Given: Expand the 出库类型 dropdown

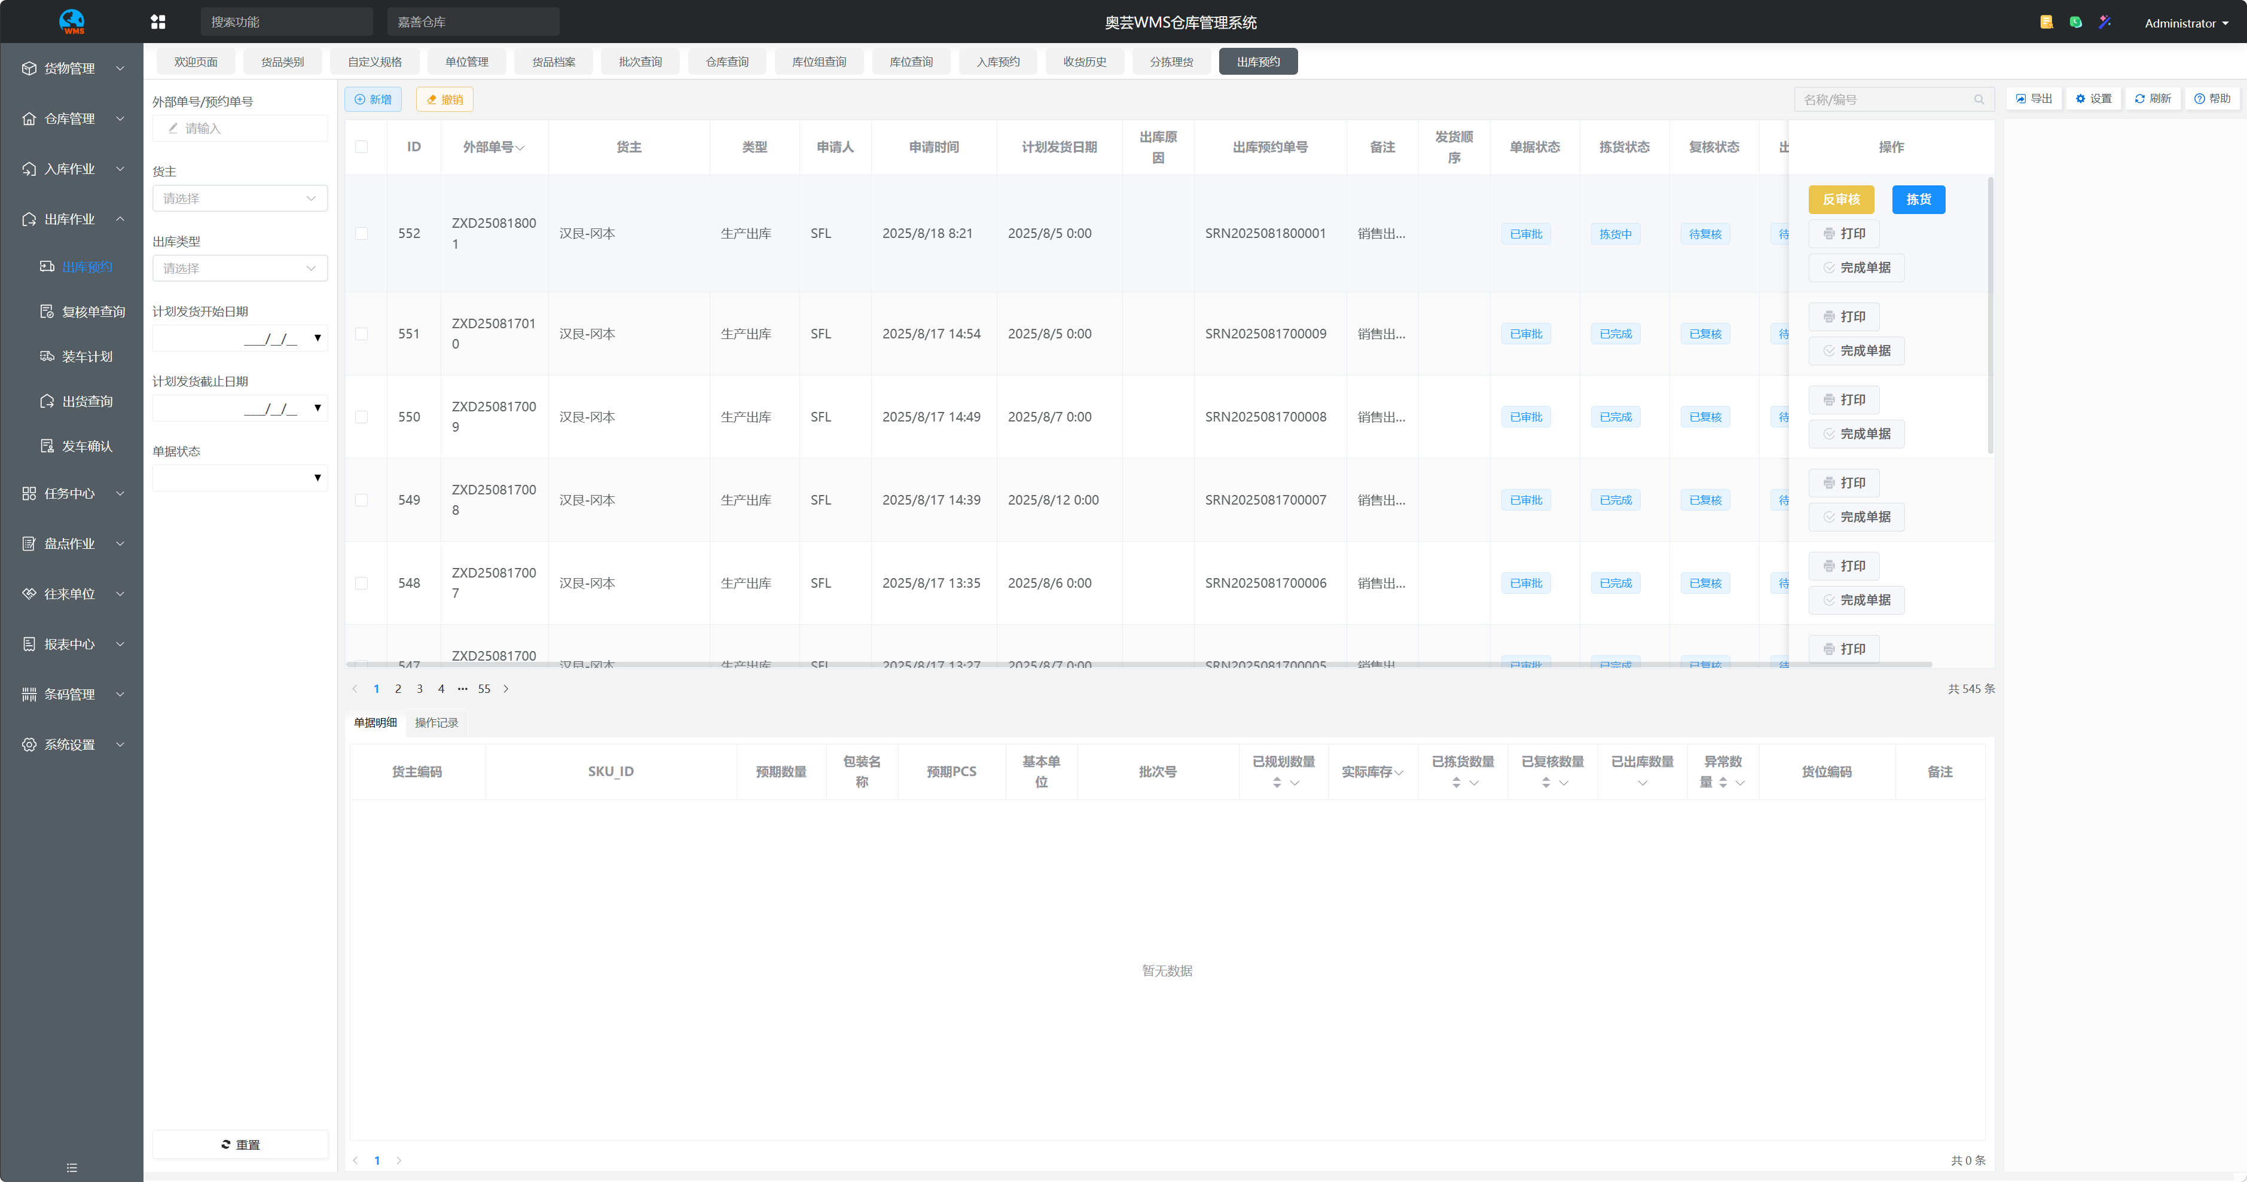Looking at the screenshot, I should click(240, 268).
